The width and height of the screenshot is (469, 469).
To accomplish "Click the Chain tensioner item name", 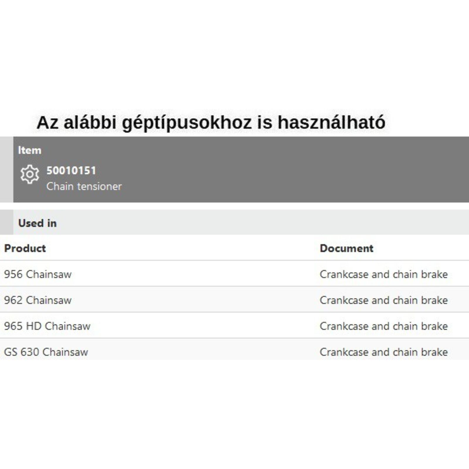I will pos(84,186).
